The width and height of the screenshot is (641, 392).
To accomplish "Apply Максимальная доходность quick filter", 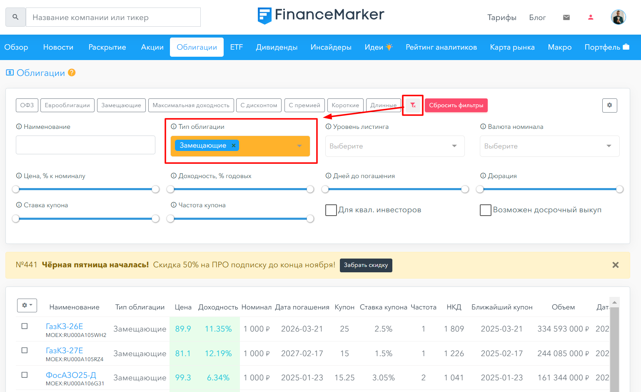I will pyautogui.click(x=191, y=105).
